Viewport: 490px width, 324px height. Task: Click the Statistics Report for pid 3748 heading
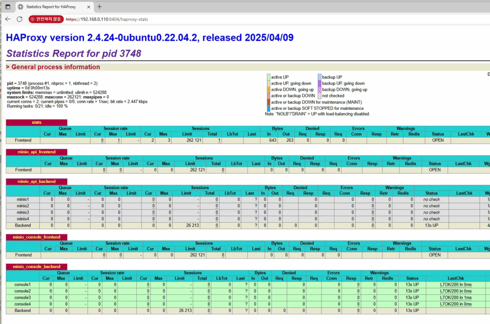click(x=74, y=54)
